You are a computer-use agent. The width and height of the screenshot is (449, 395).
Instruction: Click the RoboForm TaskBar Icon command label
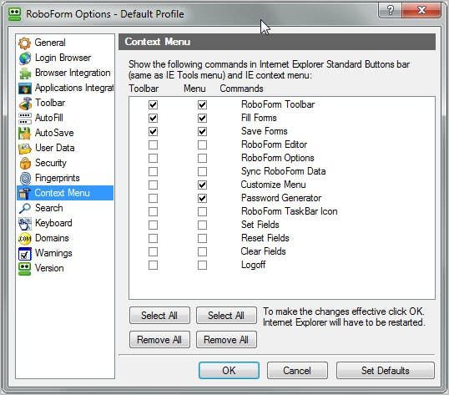290,211
